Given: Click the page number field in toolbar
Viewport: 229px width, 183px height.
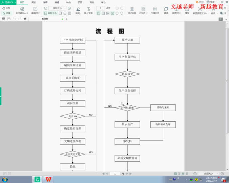Looking at the screenshot, I should 101,8.
